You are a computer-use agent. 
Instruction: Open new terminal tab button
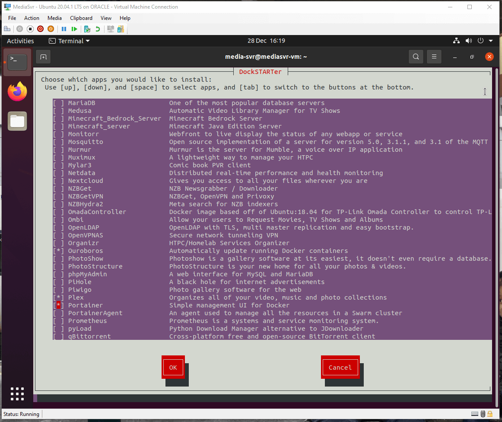coord(43,57)
